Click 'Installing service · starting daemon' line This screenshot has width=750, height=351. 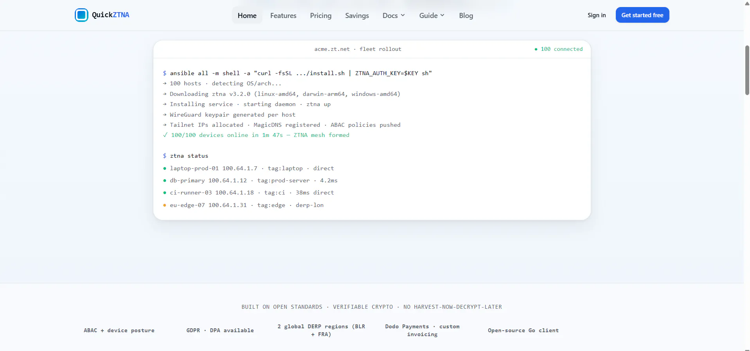[246, 104]
